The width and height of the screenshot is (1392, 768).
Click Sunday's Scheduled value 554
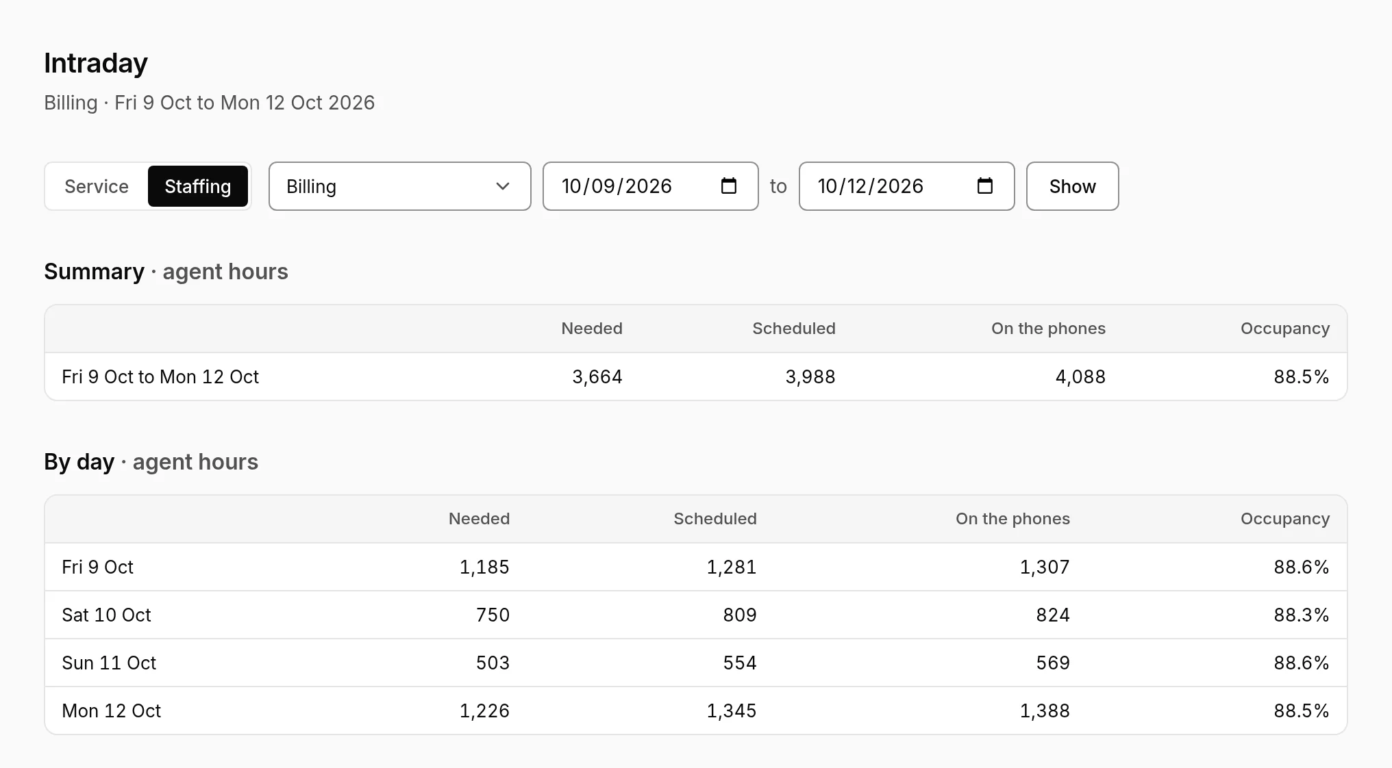(x=740, y=663)
